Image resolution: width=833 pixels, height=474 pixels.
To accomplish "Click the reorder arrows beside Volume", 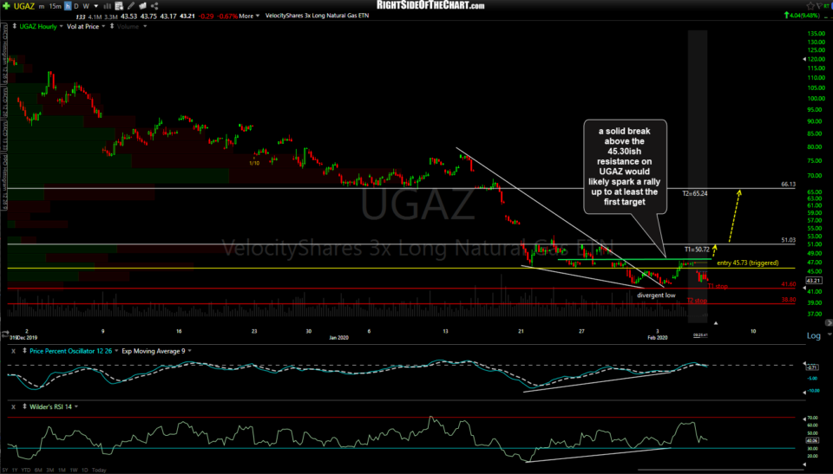I will 112,26.
